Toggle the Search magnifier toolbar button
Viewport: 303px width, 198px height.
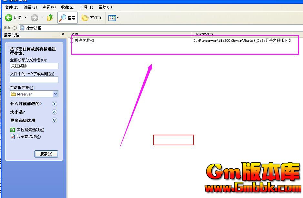pos(67,18)
